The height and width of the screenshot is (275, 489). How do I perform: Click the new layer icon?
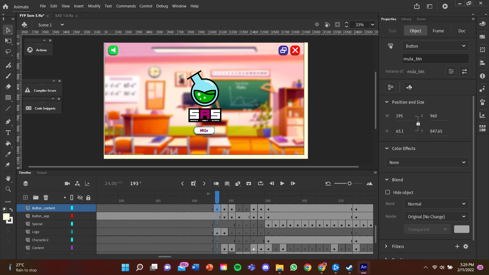pyautogui.click(x=25, y=197)
